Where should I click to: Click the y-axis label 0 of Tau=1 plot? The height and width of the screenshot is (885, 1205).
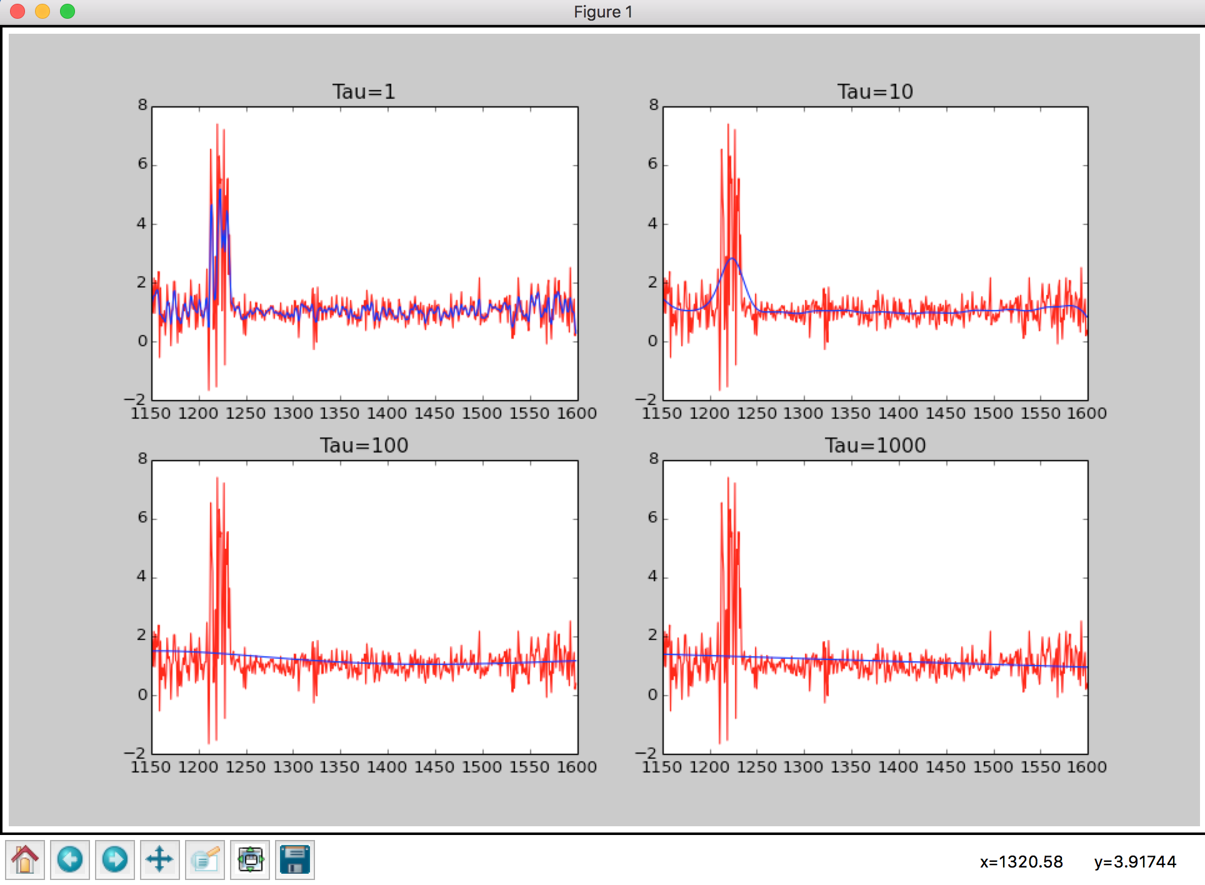pyautogui.click(x=142, y=341)
